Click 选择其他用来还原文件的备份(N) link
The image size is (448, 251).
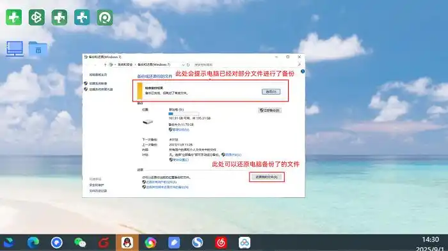[x=168, y=187]
